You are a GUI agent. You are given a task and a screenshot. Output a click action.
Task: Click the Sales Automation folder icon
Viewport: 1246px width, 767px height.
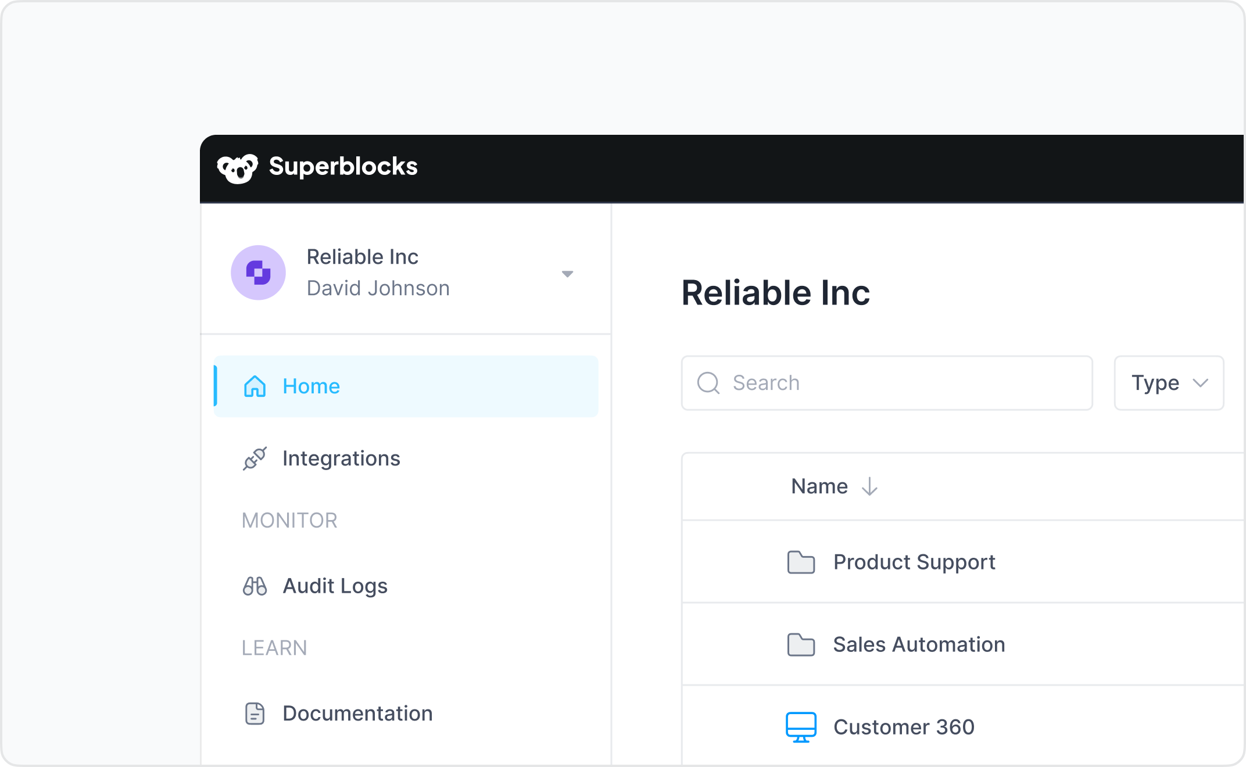click(801, 644)
